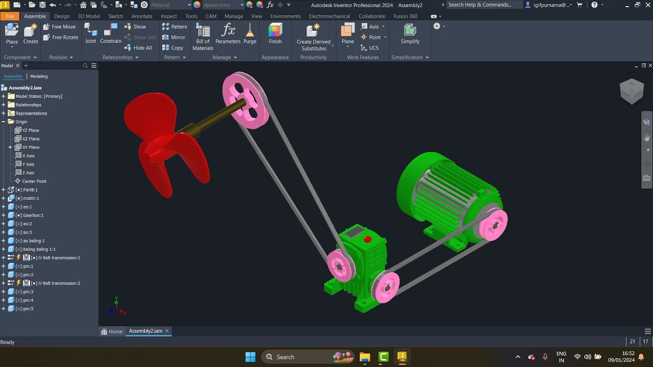Undo the last action
Viewport: 653px width, 367px height.
click(53, 5)
